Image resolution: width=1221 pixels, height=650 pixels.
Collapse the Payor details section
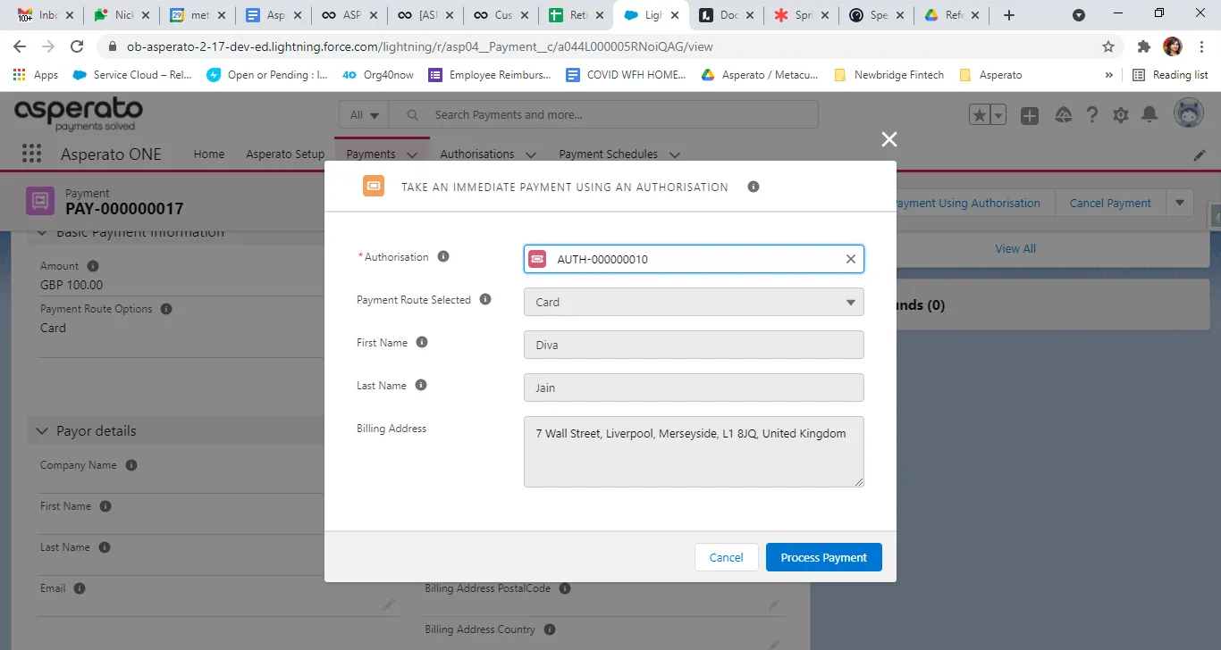click(42, 430)
